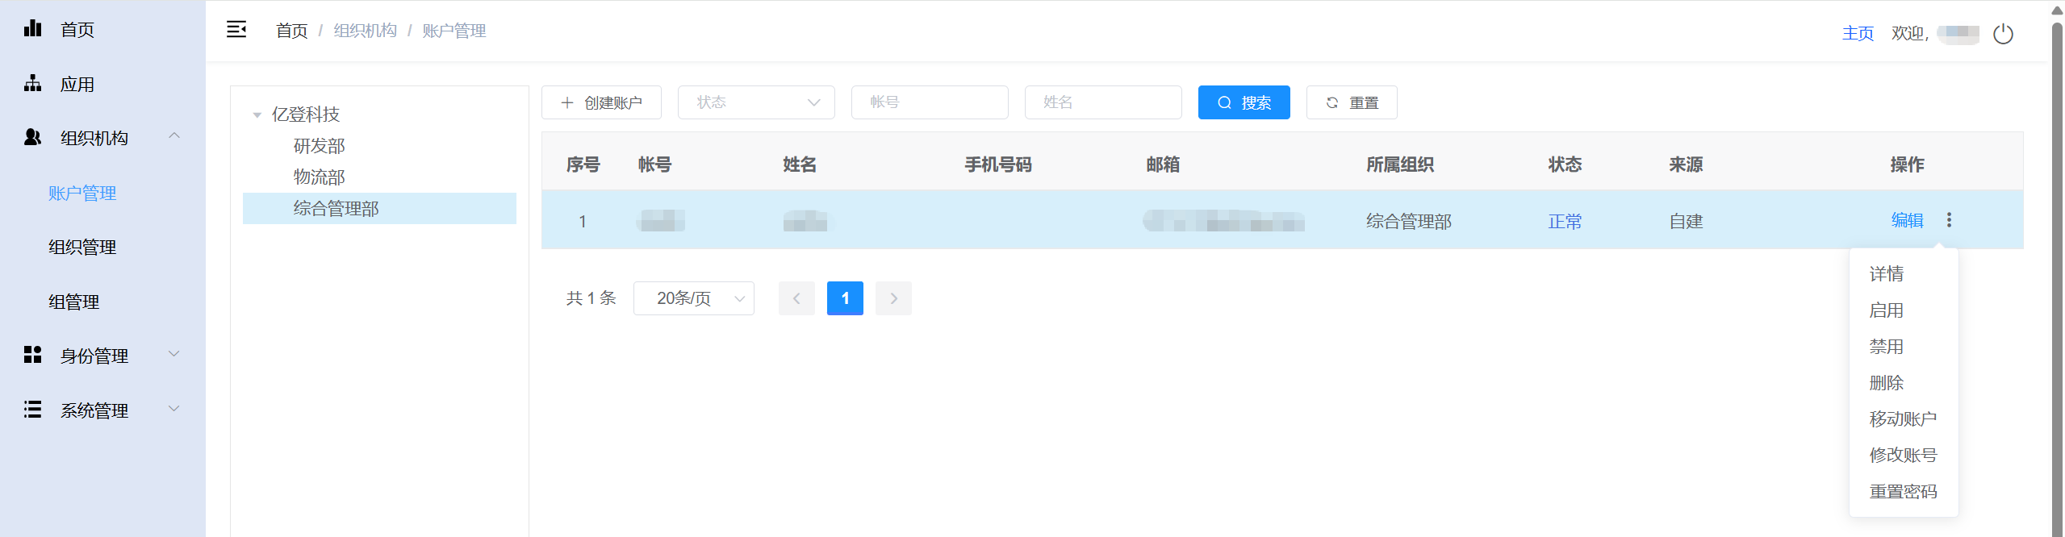
Task: Open the 状态 filter dropdown
Action: (x=755, y=102)
